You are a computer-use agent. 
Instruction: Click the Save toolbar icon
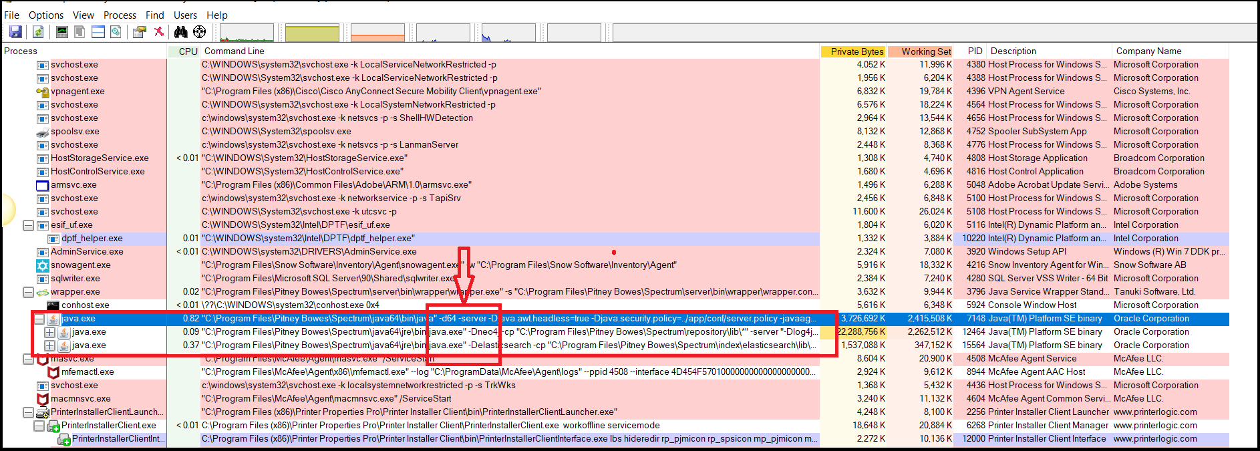15,31
